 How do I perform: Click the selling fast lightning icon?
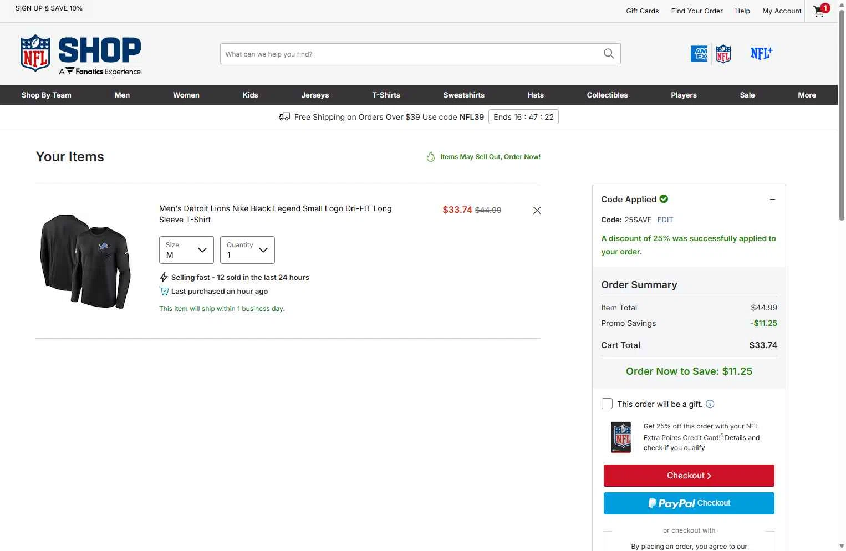pyautogui.click(x=164, y=277)
